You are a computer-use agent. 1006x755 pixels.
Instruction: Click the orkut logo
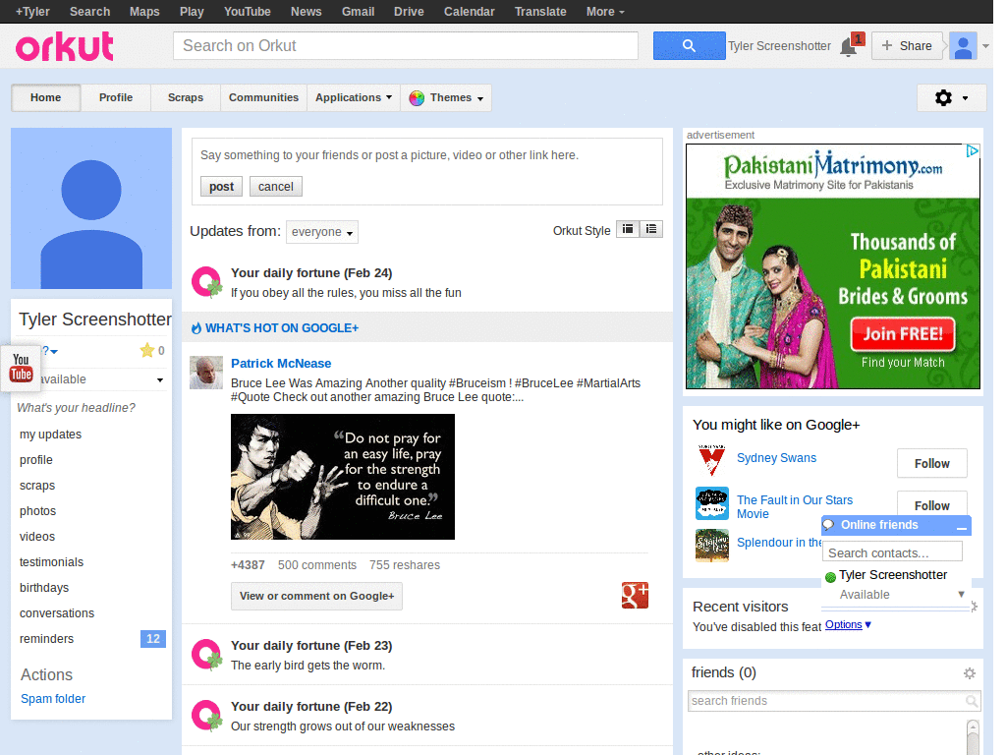coord(64,47)
